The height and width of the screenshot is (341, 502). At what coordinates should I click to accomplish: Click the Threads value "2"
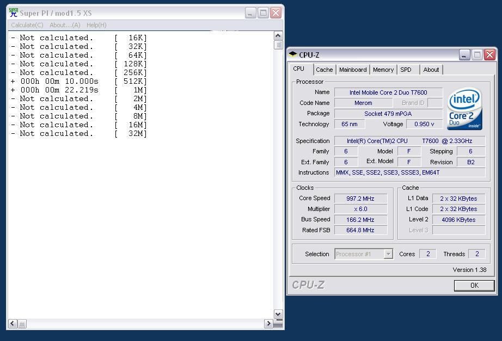[477, 253]
